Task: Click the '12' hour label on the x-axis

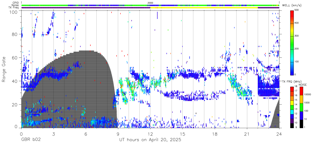Action: (150, 134)
